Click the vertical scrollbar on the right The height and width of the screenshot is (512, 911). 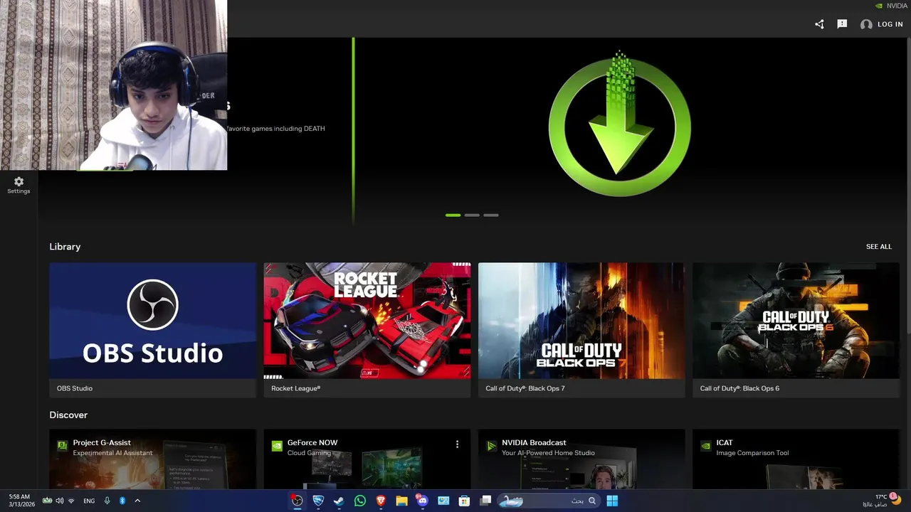click(907, 185)
